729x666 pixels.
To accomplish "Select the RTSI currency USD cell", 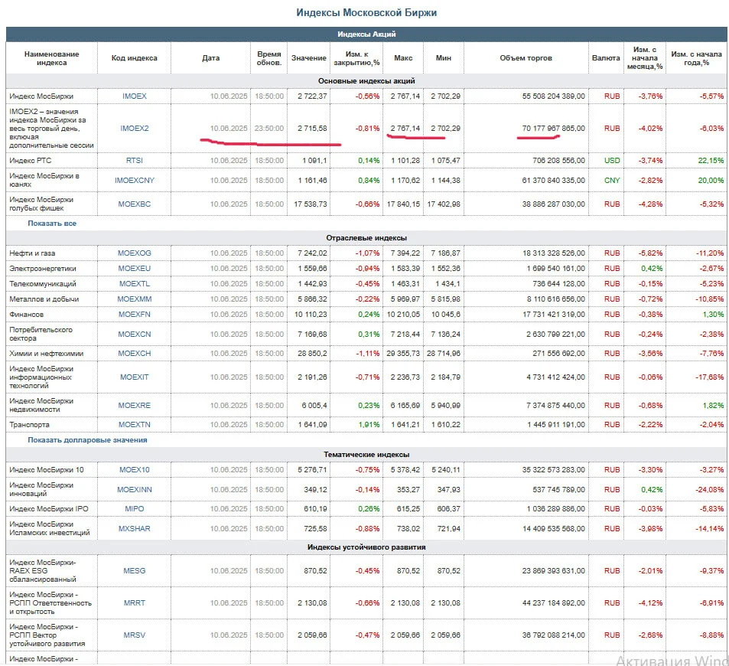I will tap(612, 160).
